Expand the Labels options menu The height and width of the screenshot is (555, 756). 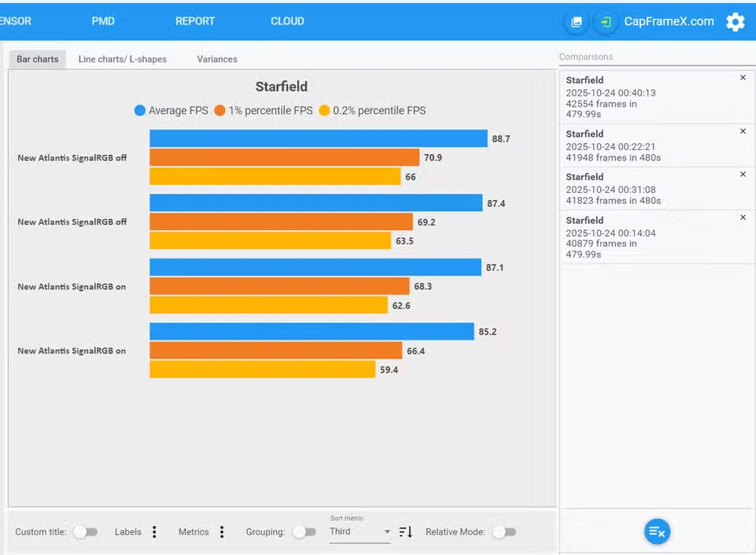(154, 532)
